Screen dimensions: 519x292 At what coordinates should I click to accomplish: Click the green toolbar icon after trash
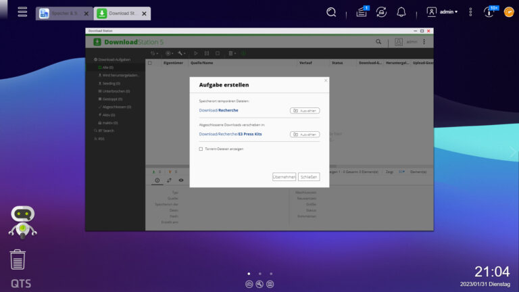tap(243, 53)
